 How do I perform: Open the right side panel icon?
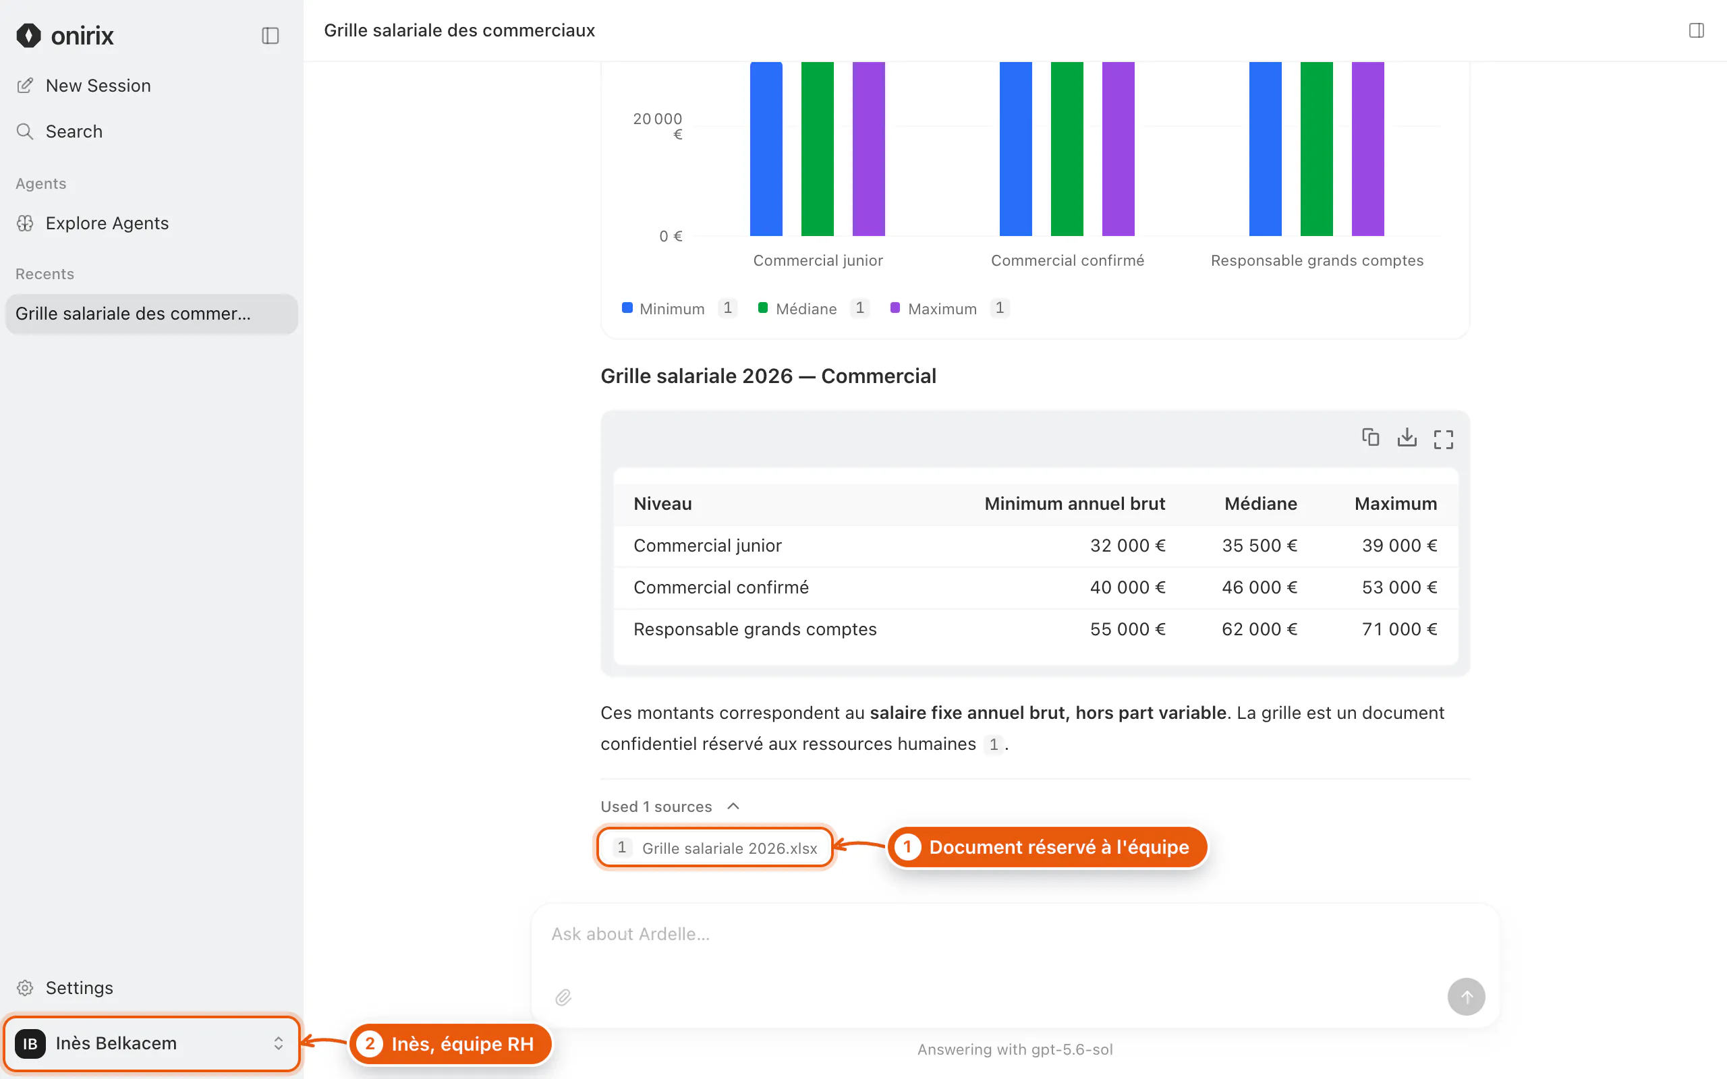pos(1697,31)
